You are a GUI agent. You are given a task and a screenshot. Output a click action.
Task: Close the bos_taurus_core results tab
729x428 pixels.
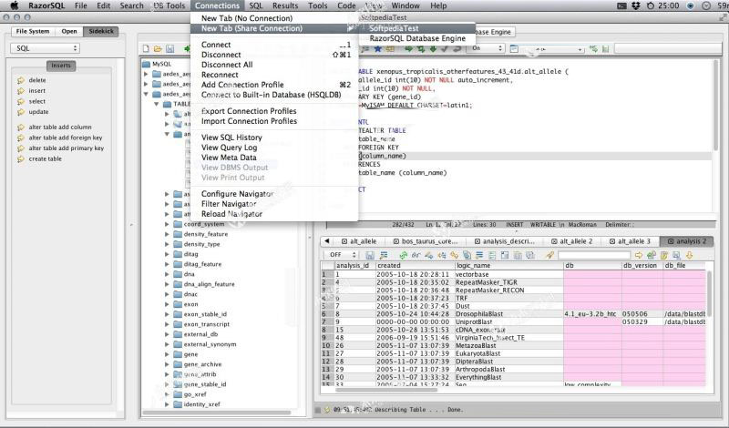click(396, 241)
